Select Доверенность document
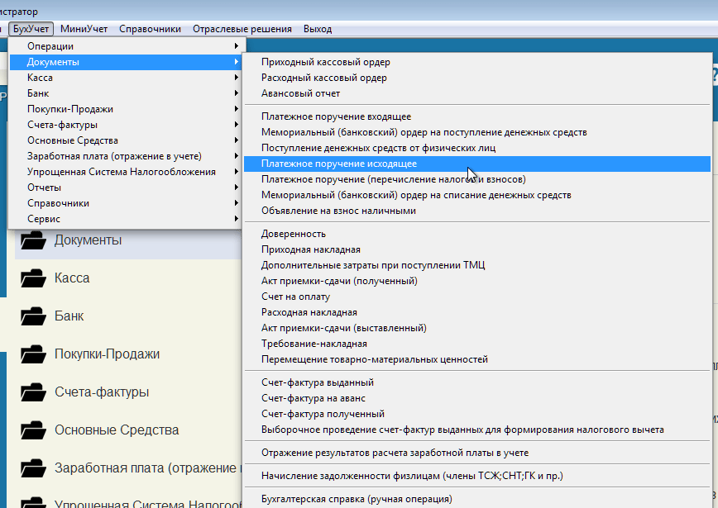 tap(477, 234)
